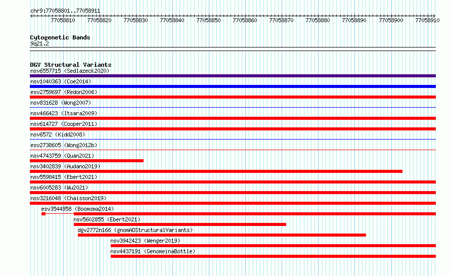Click the red nsv5598415 Ebert2021 bar

pos(233,182)
